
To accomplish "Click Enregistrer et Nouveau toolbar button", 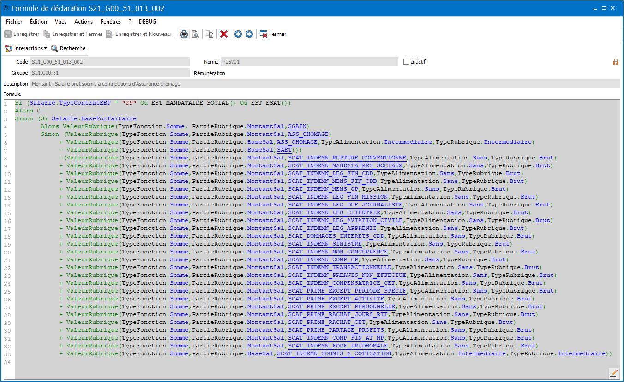I will coord(138,34).
